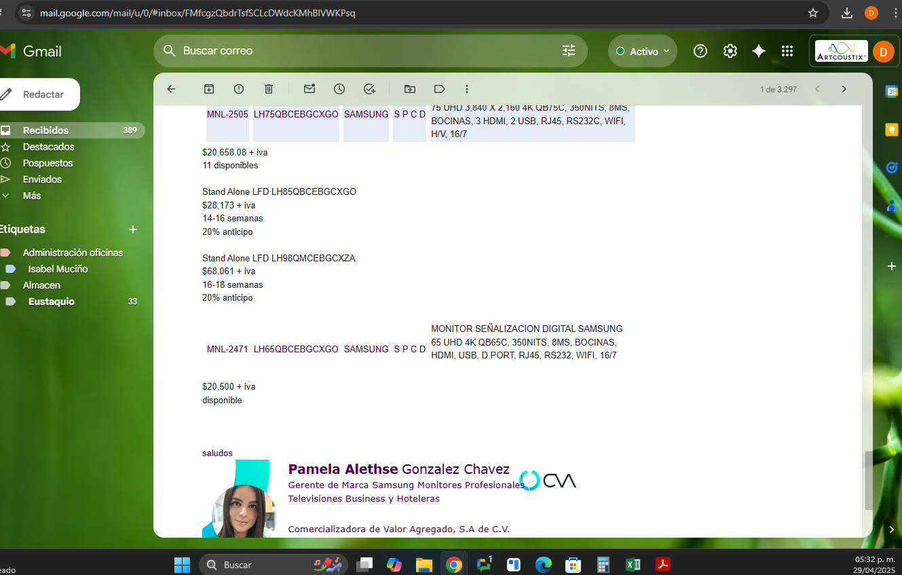
Task: Open taskbar clock and date
Action: pyautogui.click(x=875, y=564)
